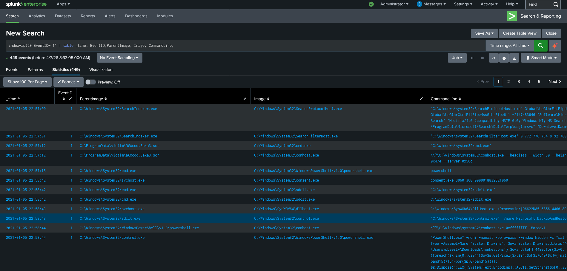The image size is (567, 271).
Task: Go to results page 4
Action: (x=529, y=82)
